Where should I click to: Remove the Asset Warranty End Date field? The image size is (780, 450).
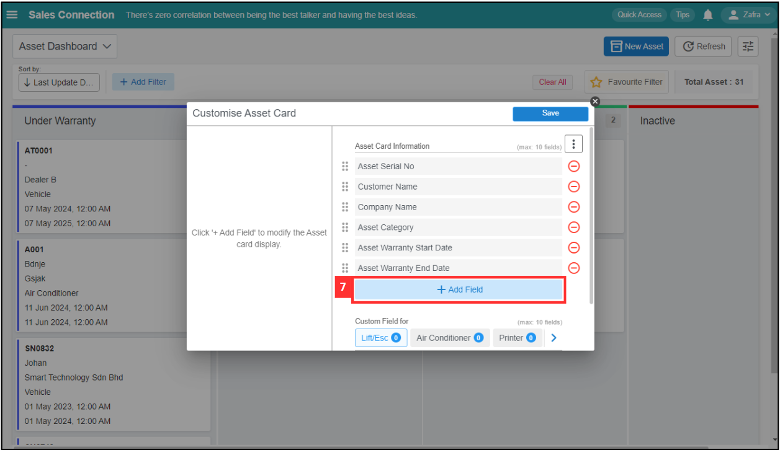click(574, 268)
